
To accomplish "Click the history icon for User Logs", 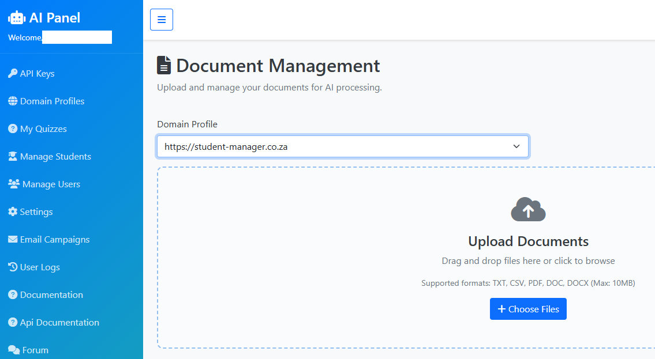I will [13, 267].
